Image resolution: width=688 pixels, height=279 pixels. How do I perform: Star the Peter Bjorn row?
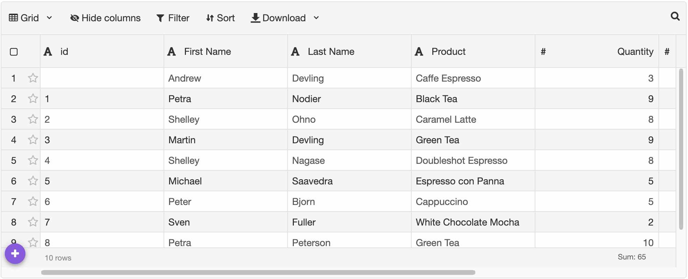(33, 202)
